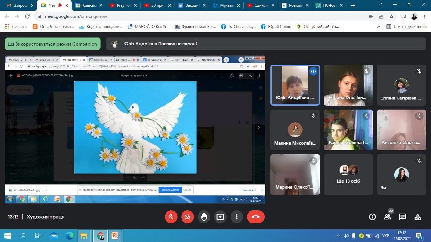Go back in browser history
The image size is (431, 242).
[7, 16]
